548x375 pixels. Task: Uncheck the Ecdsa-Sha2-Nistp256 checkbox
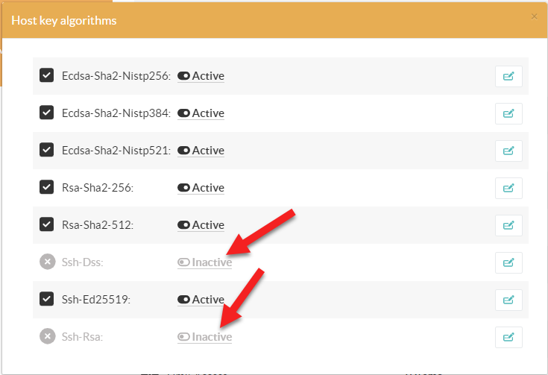46,75
